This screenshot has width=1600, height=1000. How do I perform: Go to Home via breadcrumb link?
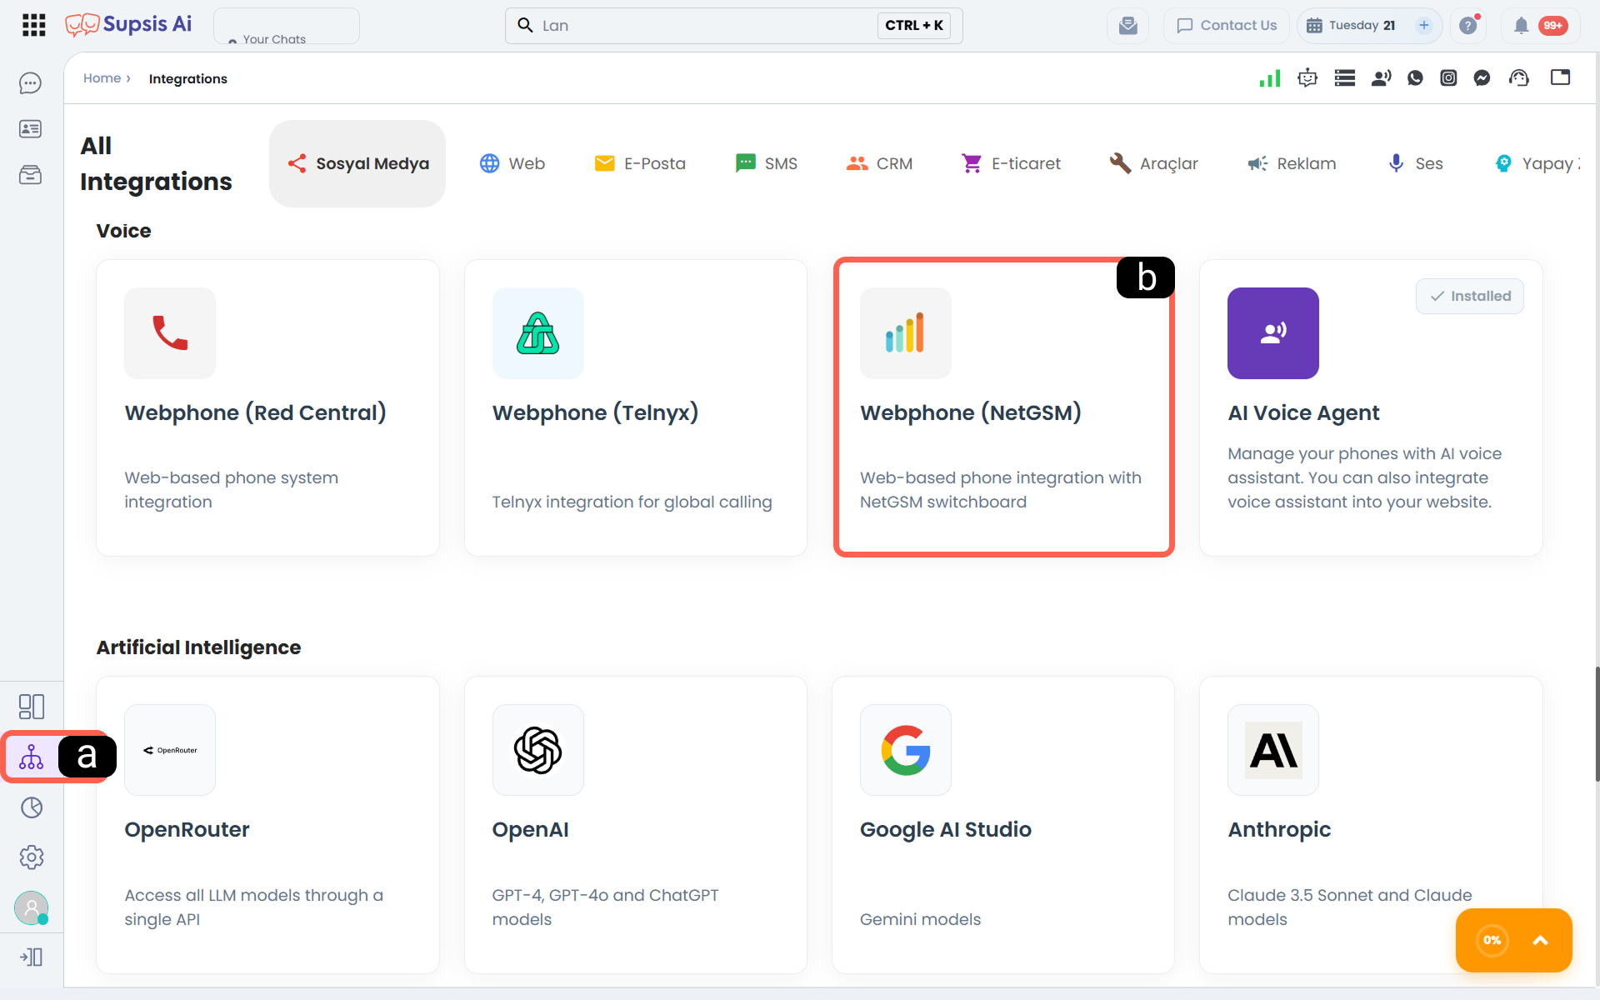point(102,78)
